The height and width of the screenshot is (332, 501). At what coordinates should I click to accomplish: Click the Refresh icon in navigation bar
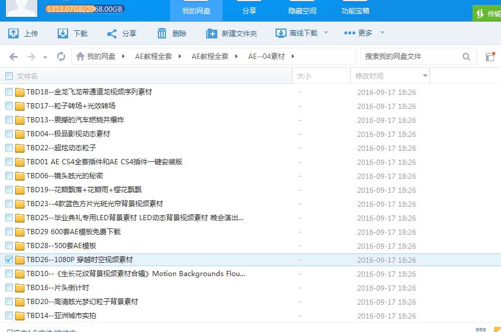click(x=61, y=56)
